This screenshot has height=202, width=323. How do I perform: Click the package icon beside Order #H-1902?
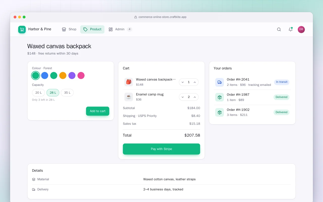point(220,112)
